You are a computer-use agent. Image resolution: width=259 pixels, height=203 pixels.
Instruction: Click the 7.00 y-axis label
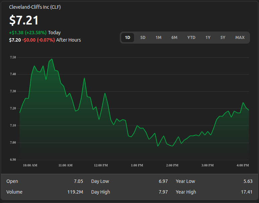point(13,143)
